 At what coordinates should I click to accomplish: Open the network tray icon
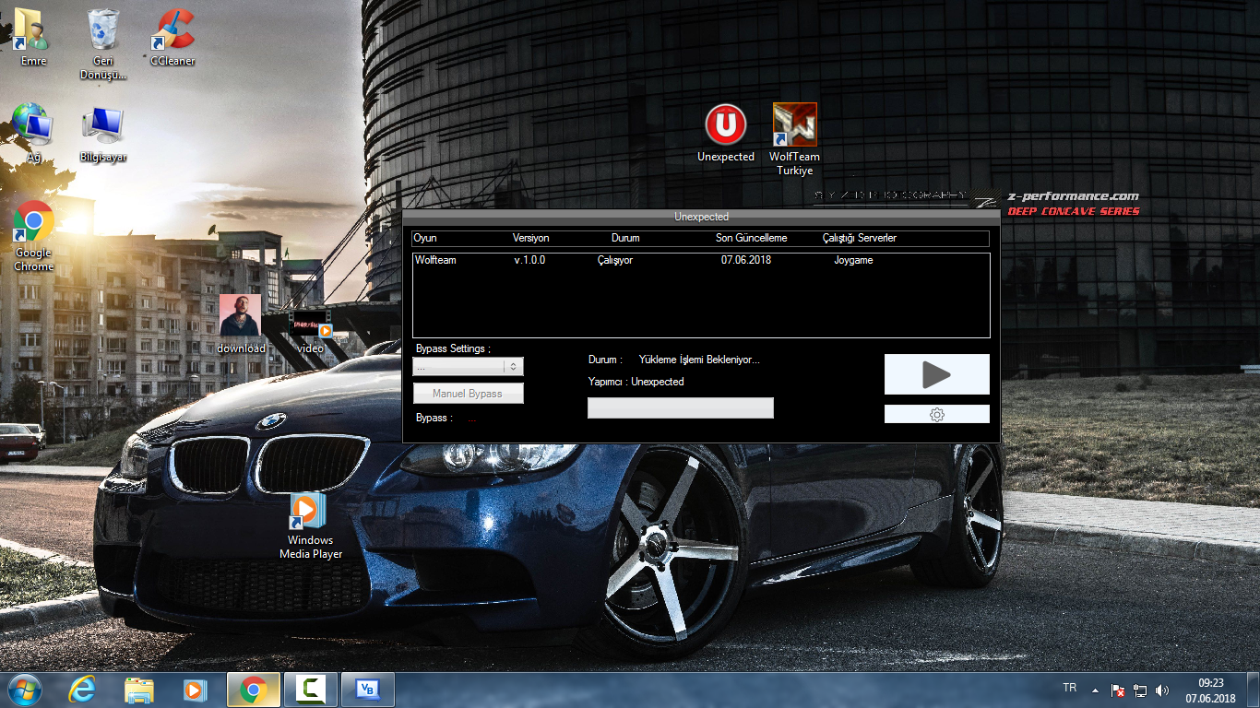[1140, 690]
